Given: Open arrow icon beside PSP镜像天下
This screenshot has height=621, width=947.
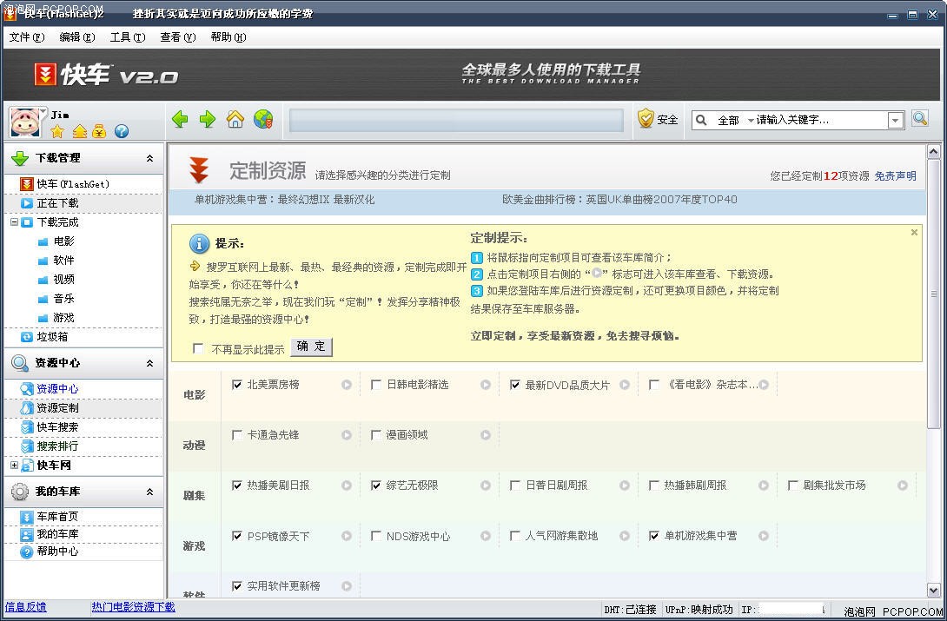Looking at the screenshot, I should (x=347, y=536).
